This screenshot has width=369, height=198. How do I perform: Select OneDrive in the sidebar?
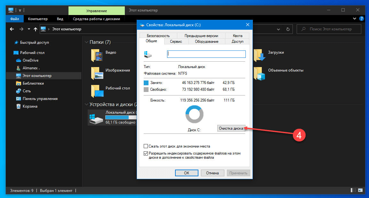click(30, 60)
